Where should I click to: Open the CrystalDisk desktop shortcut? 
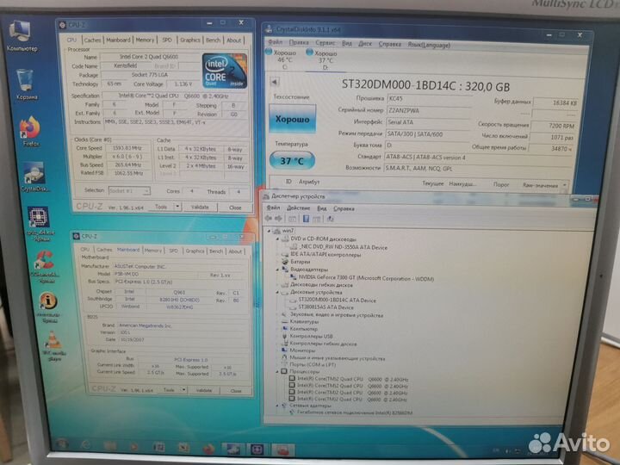click(34, 177)
